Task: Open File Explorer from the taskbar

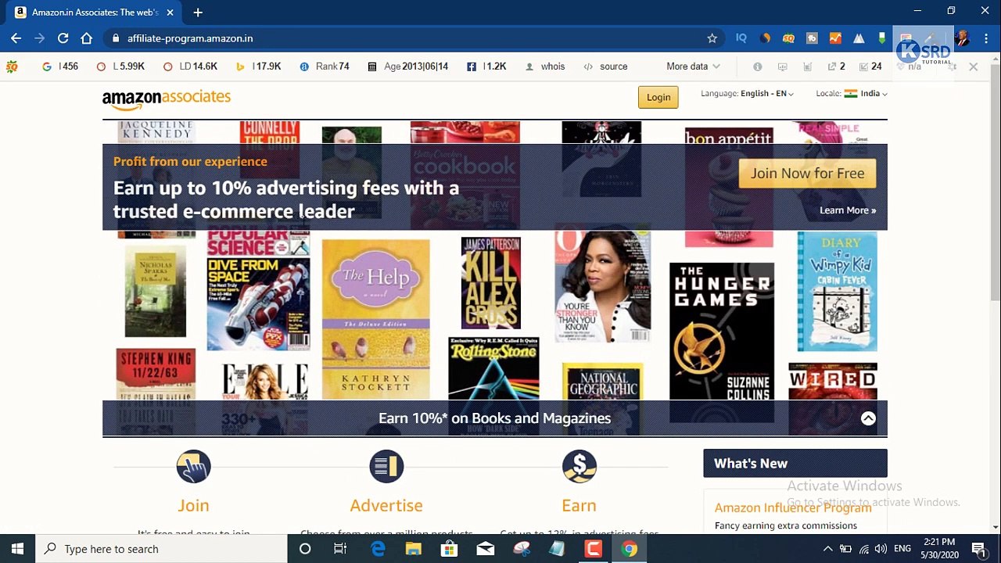Action: 414,549
